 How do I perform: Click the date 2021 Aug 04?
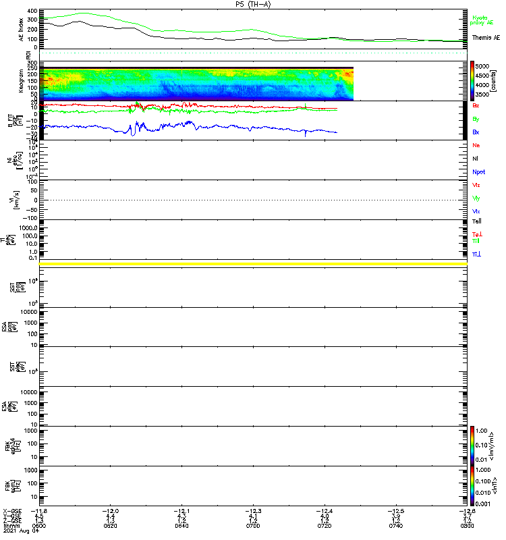(x=21, y=531)
